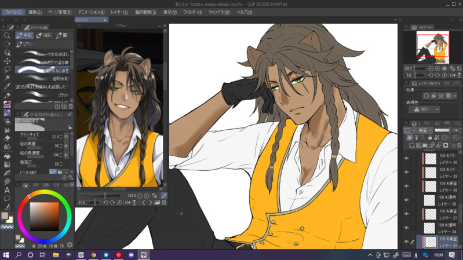Open Chrome from the taskbar
Screen dimensions: 463x260
click(93, 255)
